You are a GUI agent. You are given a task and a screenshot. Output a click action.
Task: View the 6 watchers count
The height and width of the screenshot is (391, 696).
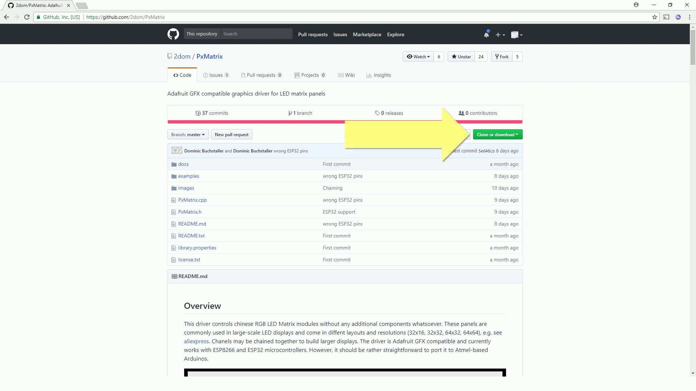pyautogui.click(x=439, y=57)
